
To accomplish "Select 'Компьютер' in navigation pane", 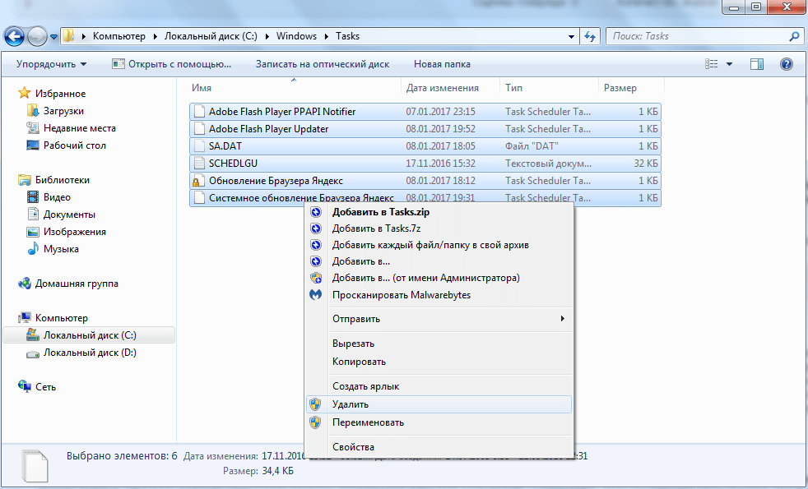I will tap(53, 318).
